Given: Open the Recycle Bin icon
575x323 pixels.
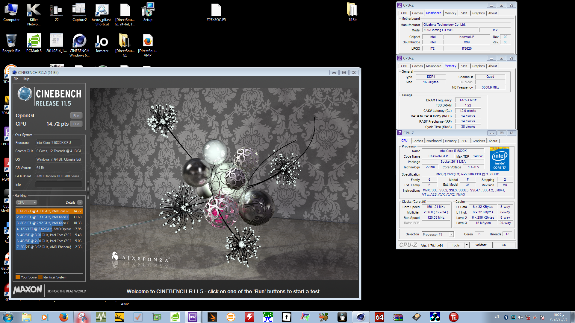Looking at the screenshot, I should tap(11, 43).
